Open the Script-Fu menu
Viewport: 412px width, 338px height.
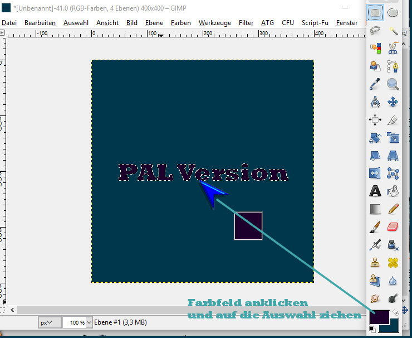[315, 23]
